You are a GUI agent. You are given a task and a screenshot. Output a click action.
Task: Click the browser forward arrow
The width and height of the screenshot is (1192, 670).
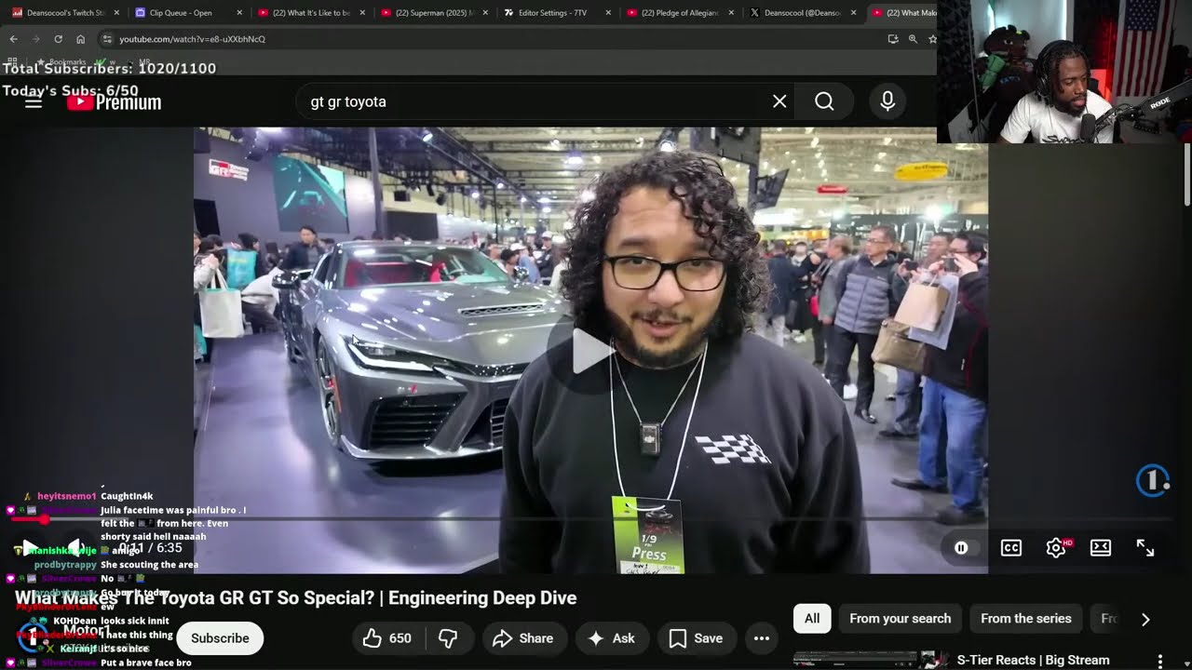pyautogui.click(x=35, y=39)
